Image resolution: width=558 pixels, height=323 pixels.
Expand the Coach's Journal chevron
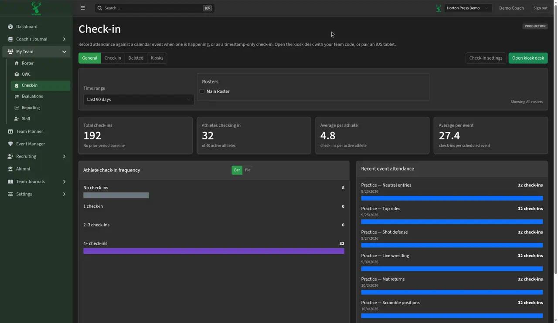64,39
